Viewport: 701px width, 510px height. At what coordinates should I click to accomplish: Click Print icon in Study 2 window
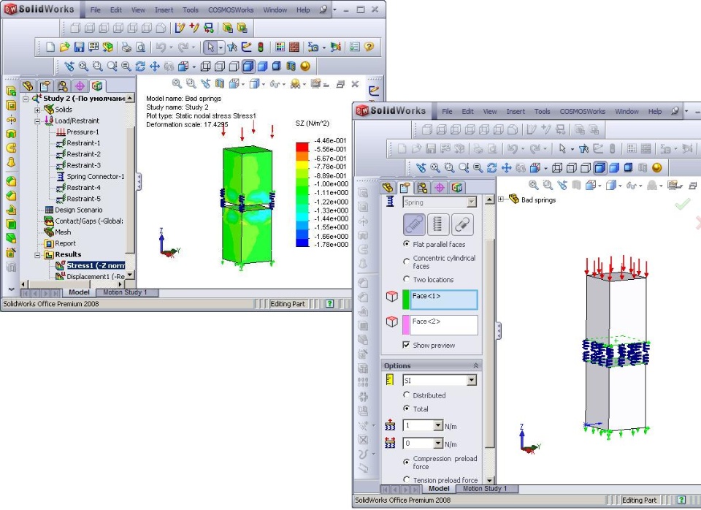tap(126, 47)
